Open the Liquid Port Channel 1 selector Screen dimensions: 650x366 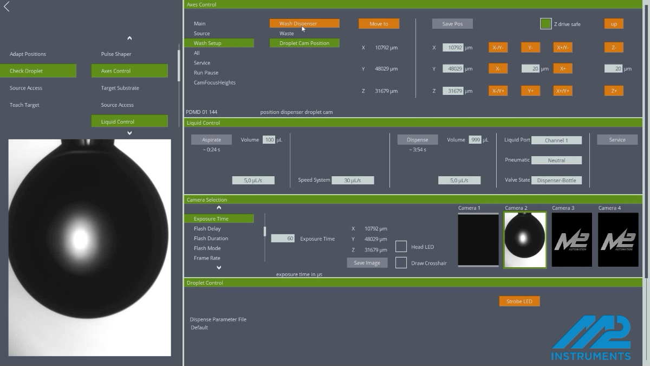coord(556,140)
